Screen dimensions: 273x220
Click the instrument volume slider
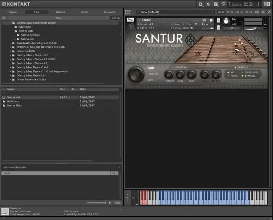(x=253, y=29)
